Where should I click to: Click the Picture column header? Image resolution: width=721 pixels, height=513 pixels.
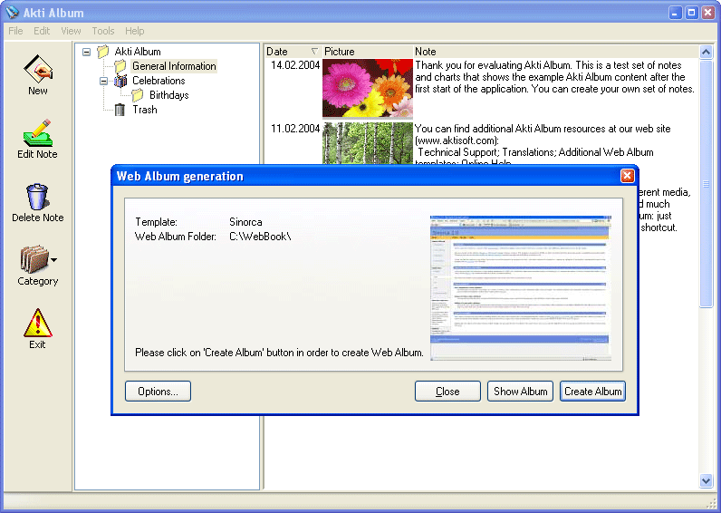pos(367,52)
